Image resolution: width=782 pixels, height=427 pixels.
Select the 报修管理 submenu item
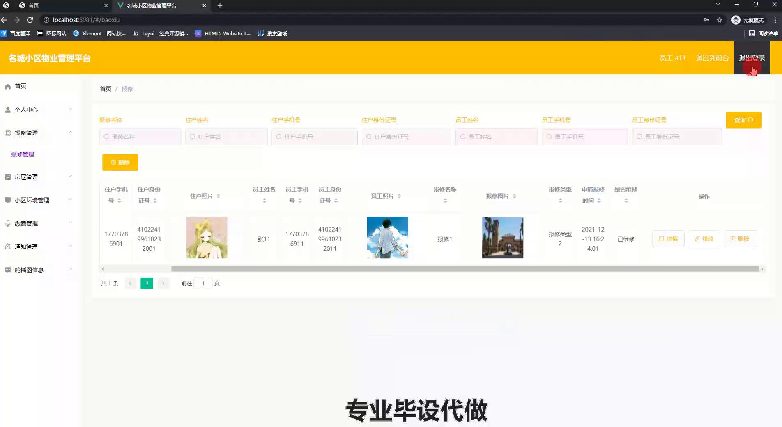[23, 154]
